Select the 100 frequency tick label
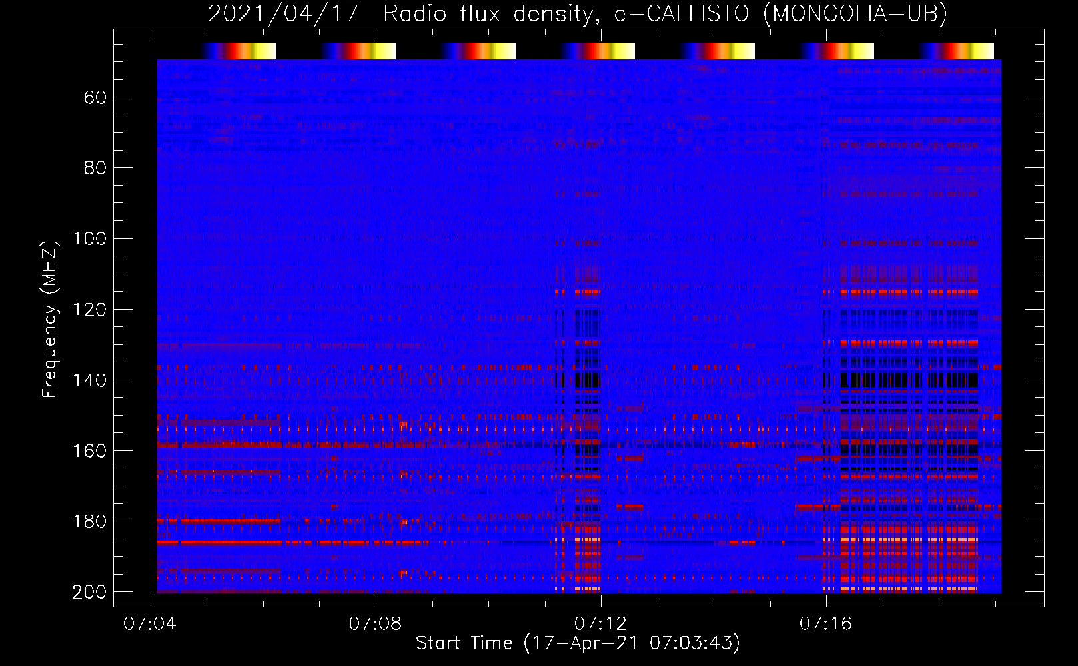 coord(89,239)
